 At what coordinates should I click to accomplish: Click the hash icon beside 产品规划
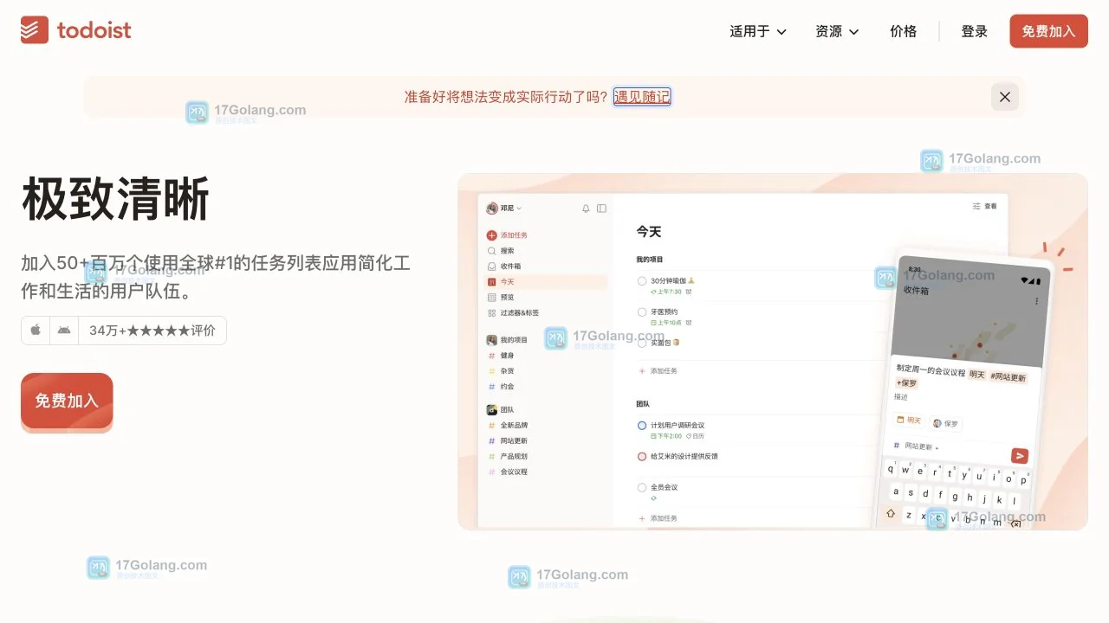pyautogui.click(x=492, y=457)
